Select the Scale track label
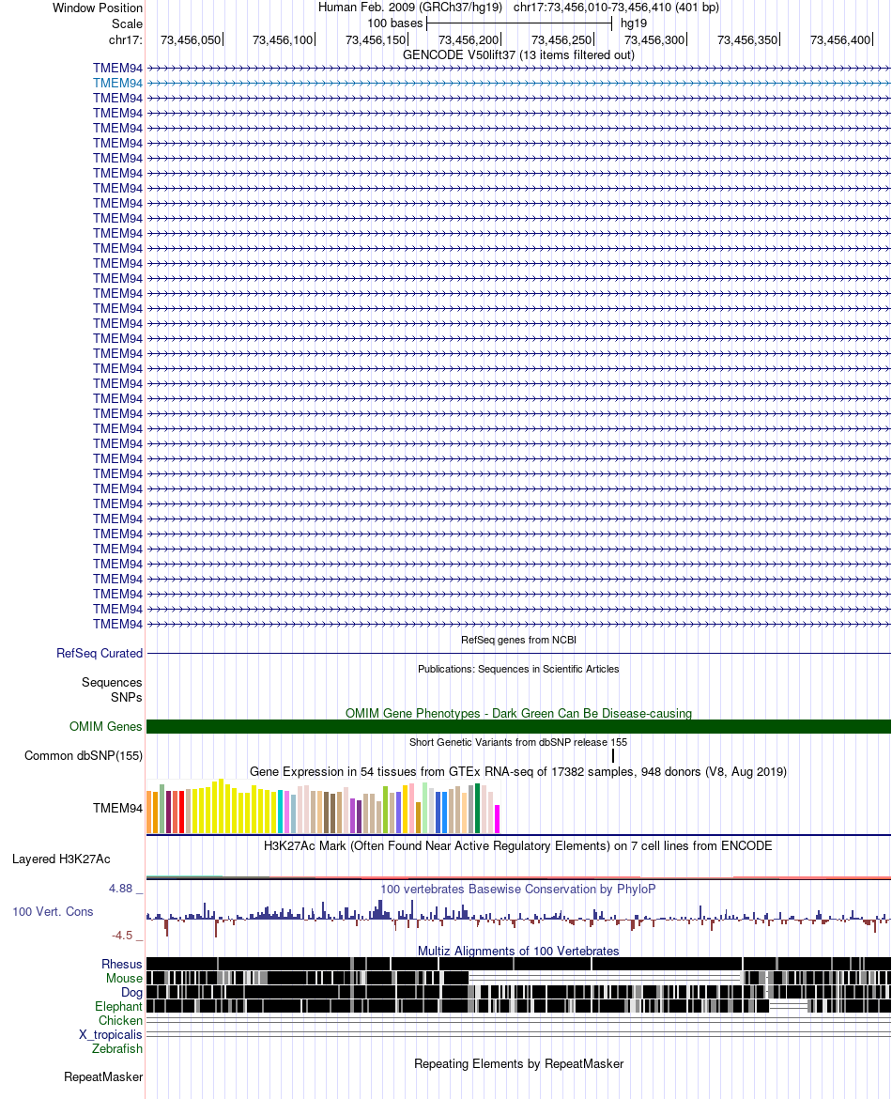892x1099 pixels. tap(127, 23)
